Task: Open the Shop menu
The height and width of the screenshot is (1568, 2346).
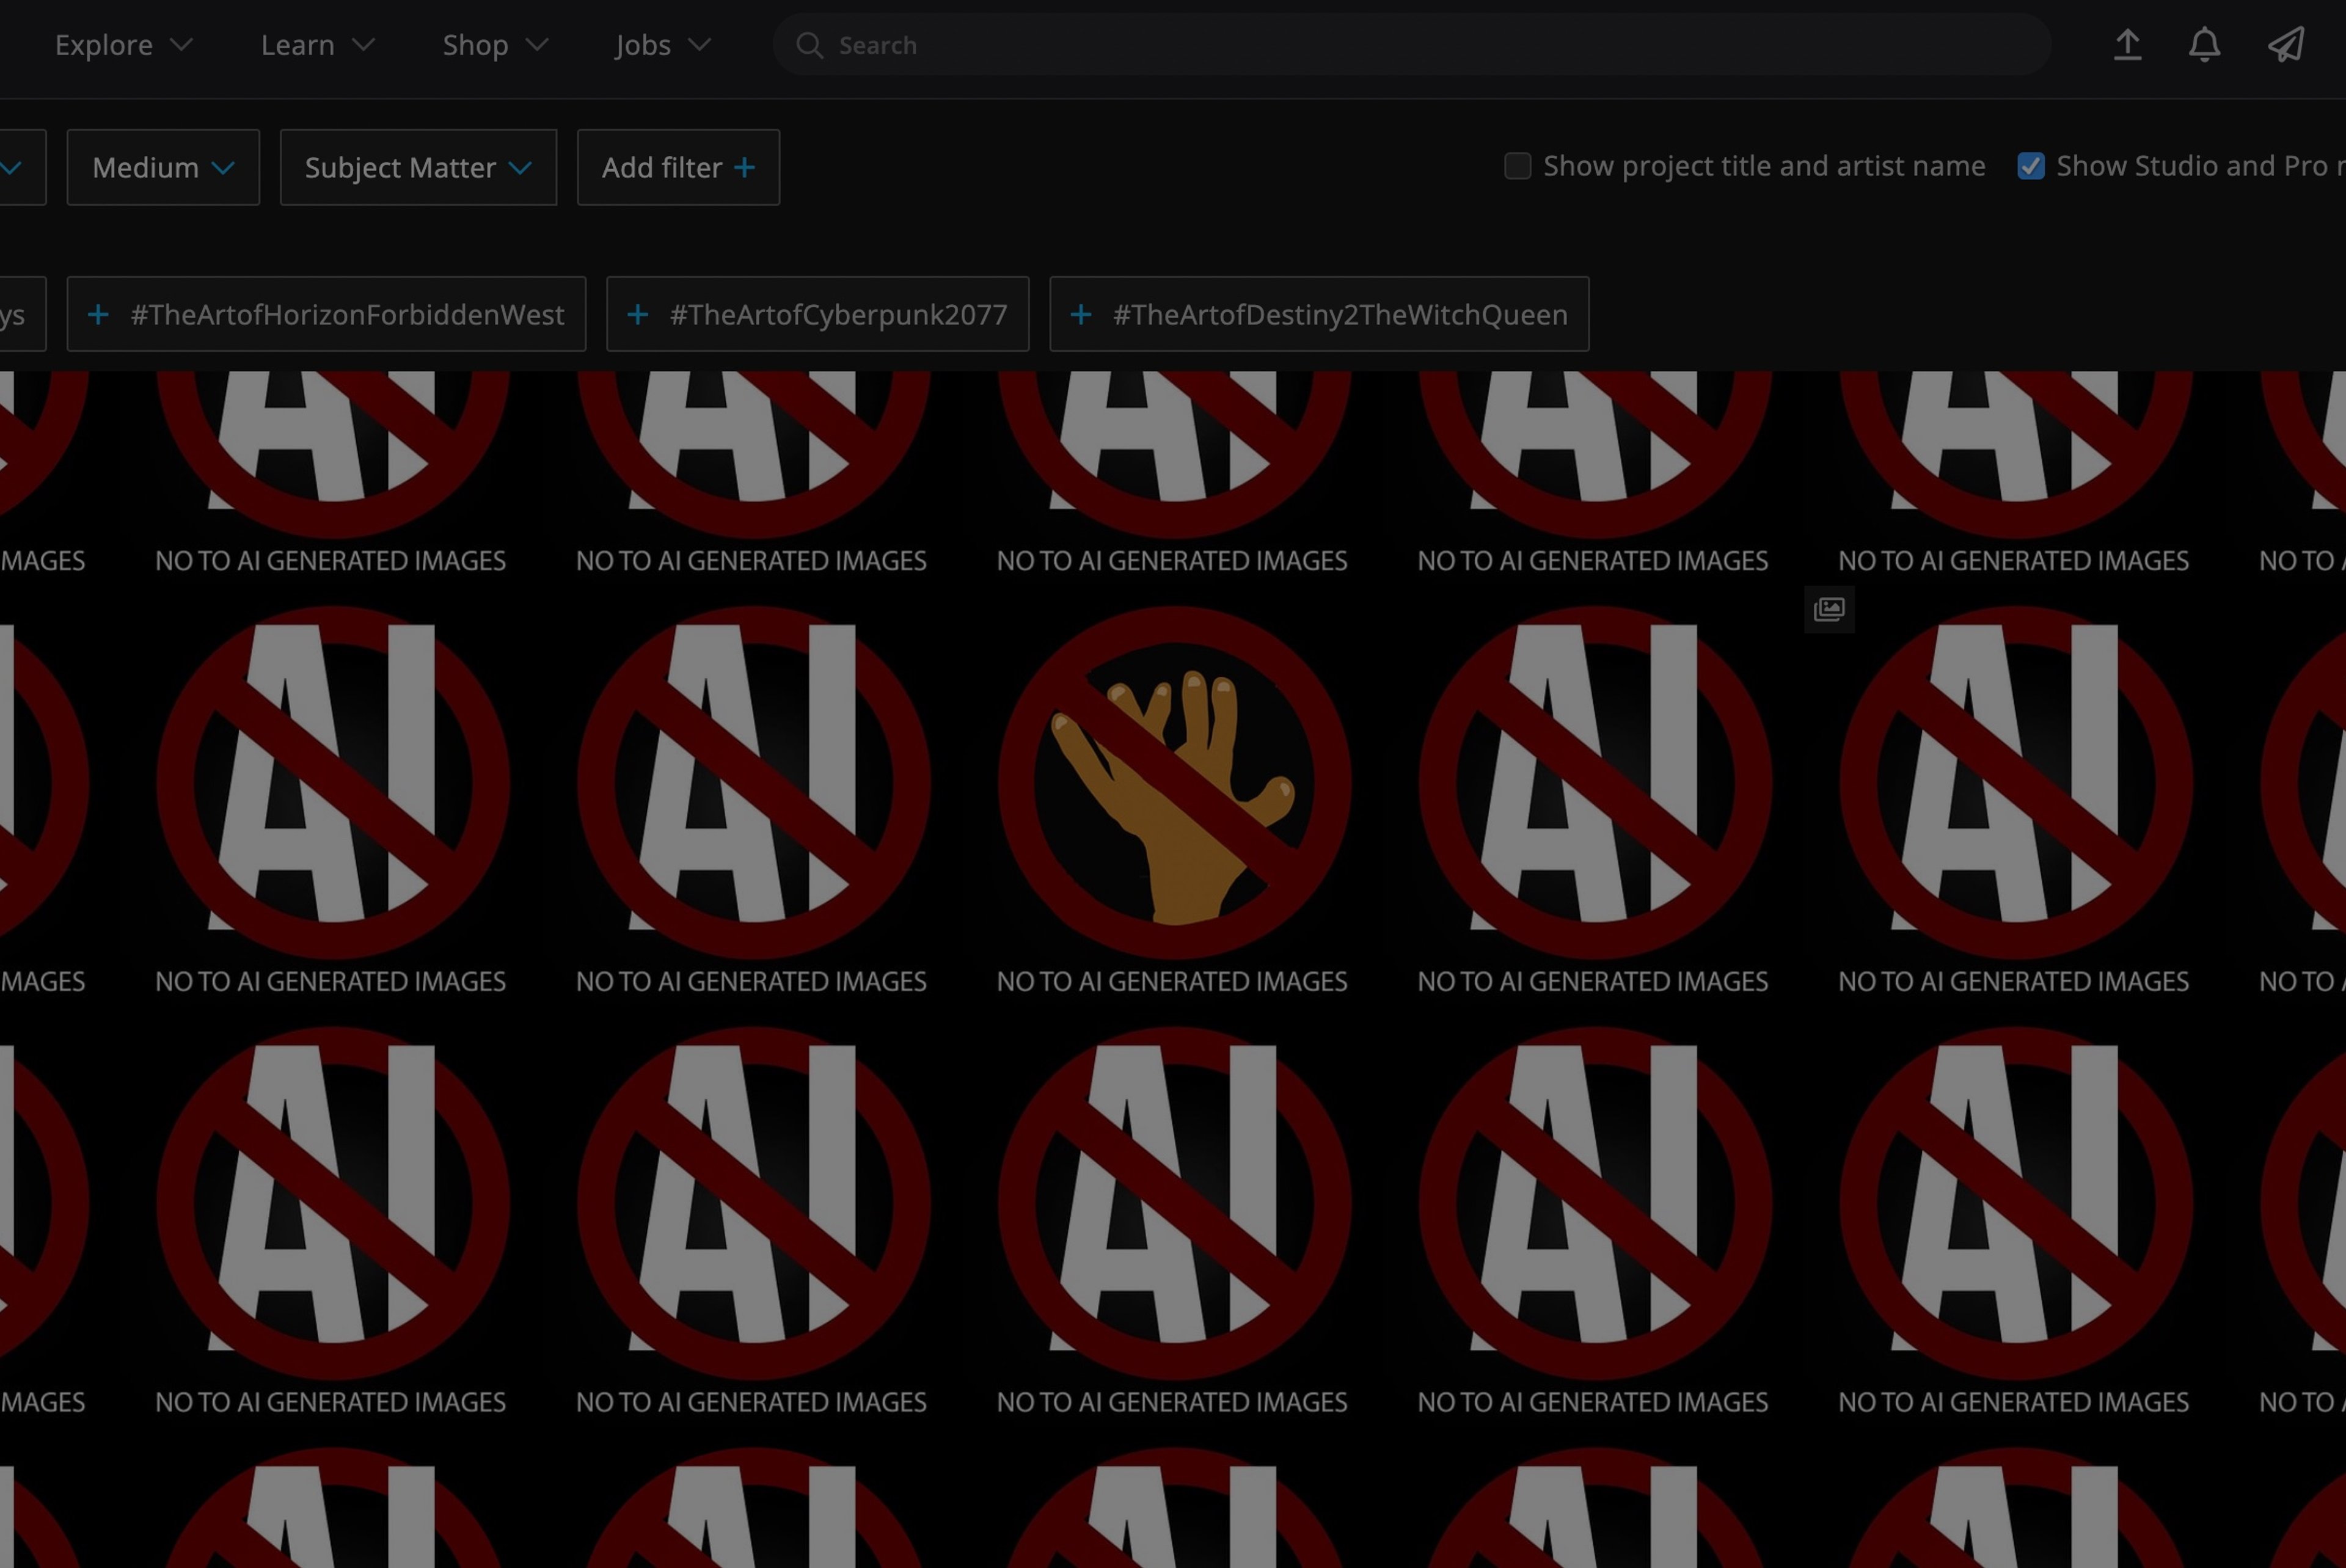Action: click(x=495, y=45)
